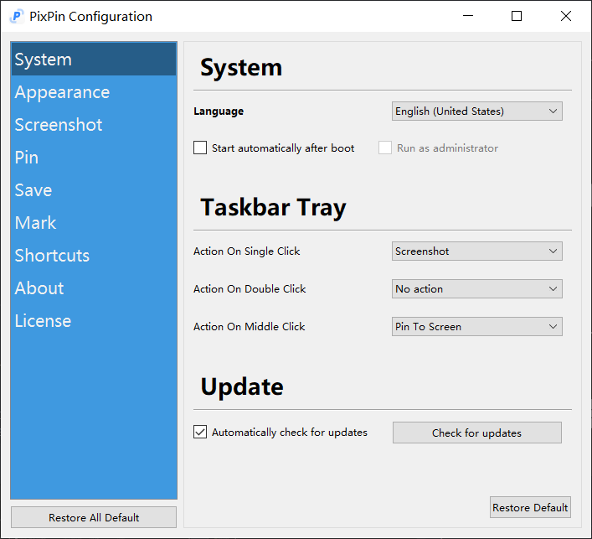This screenshot has width=592, height=539.
Task: Click the Language label text
Action: [219, 111]
